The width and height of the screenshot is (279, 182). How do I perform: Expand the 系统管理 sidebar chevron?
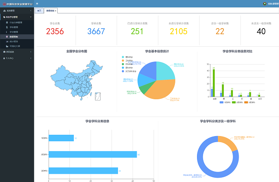[31, 11]
